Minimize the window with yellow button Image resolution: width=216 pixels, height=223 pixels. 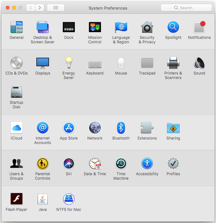click(x=14, y=8)
